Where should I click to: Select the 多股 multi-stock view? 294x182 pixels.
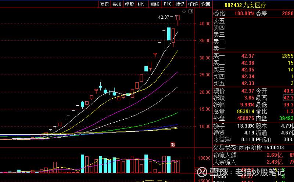click(x=130, y=4)
